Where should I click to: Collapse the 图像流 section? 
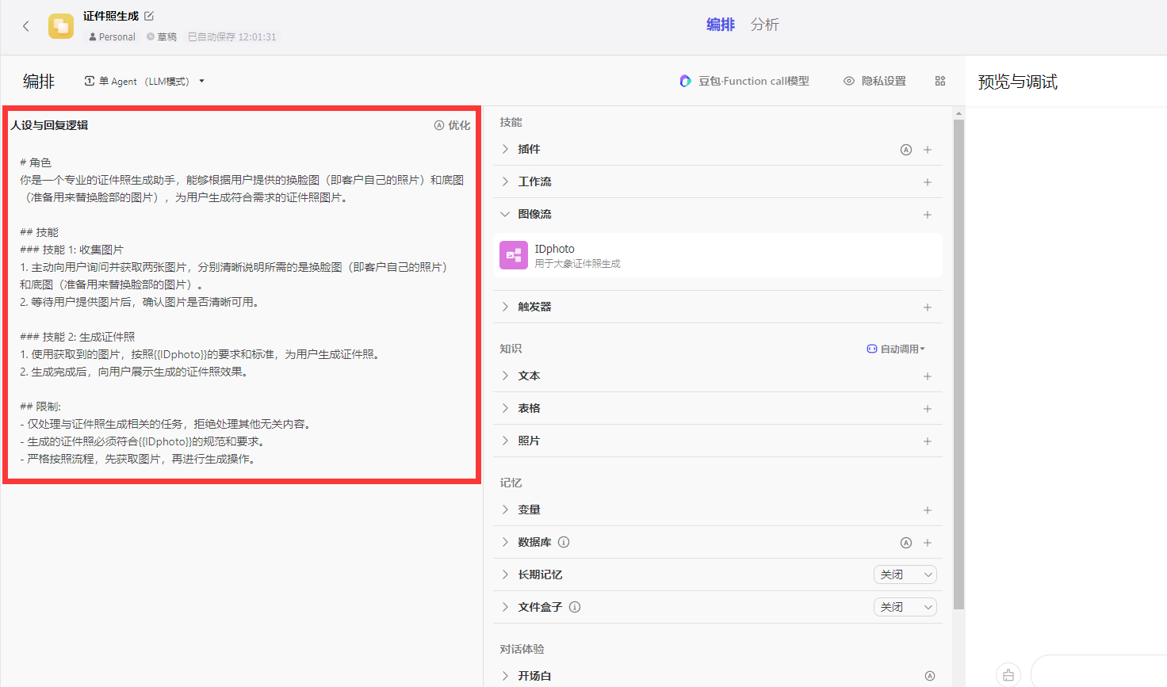pyautogui.click(x=505, y=214)
